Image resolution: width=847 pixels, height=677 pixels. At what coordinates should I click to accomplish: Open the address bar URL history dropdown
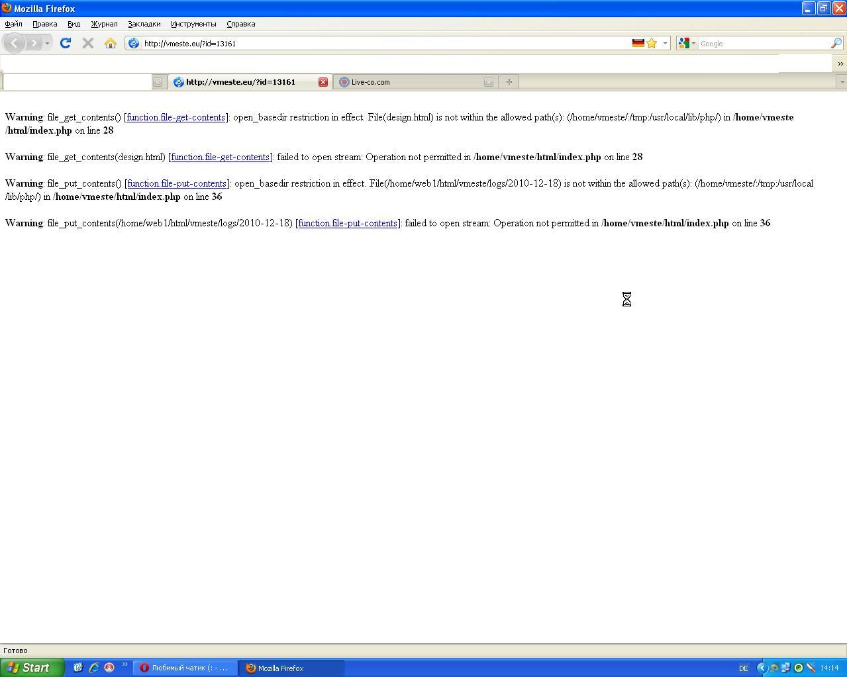tap(665, 43)
